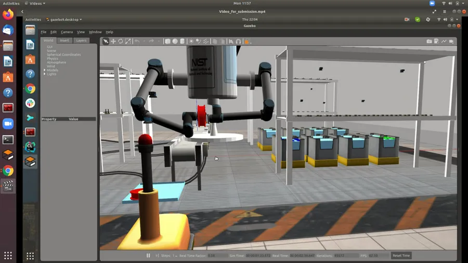Step the simulation forward once

(x=157, y=256)
